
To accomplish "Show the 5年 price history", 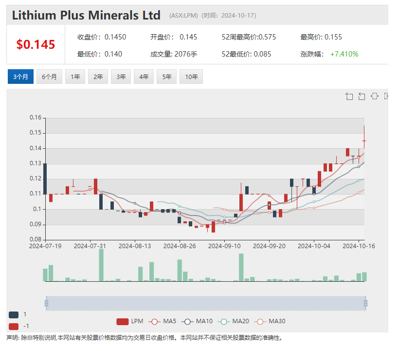I will [x=166, y=77].
